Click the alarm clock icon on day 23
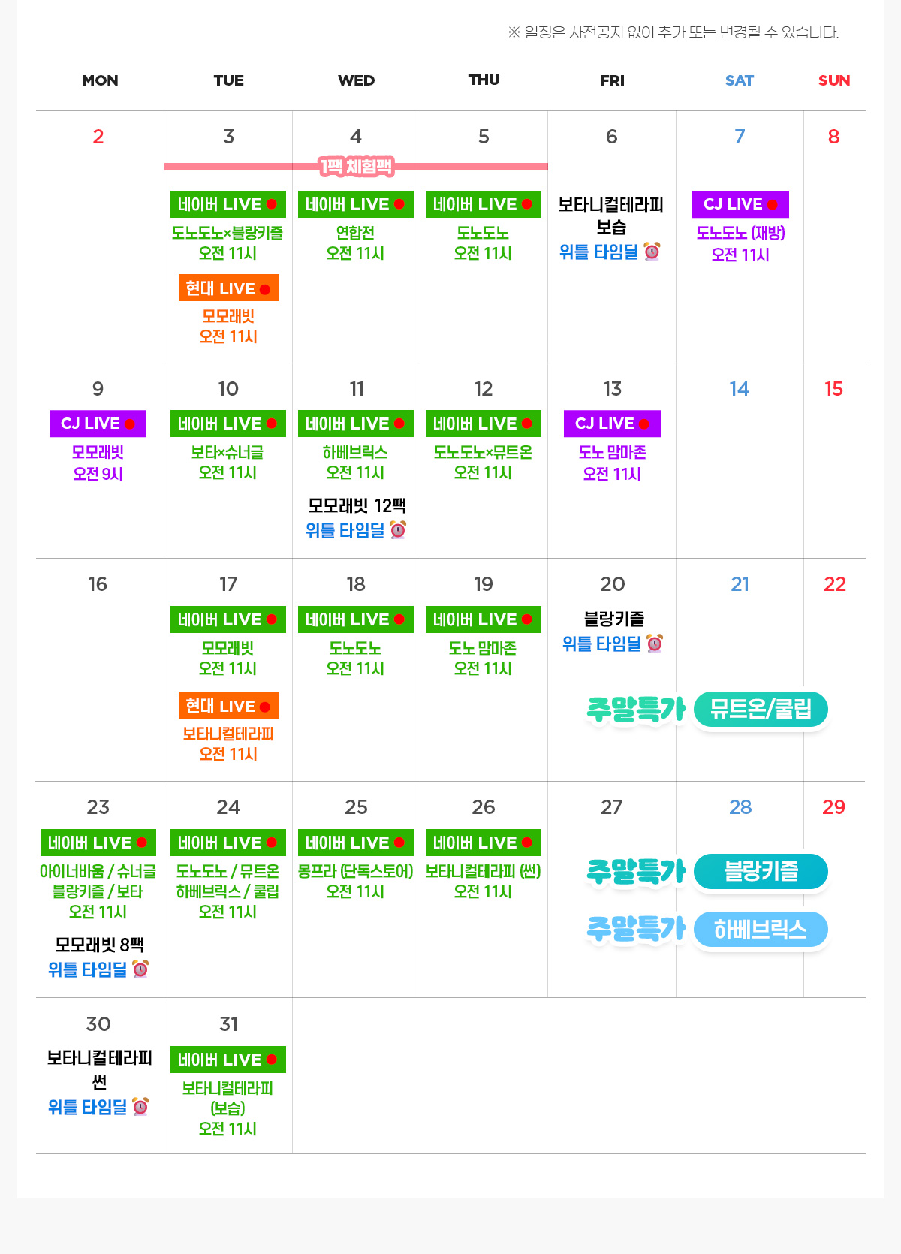The image size is (901, 1254). pos(140,969)
